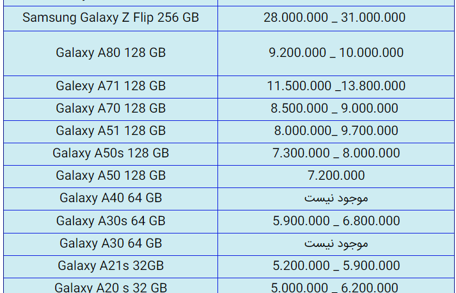The image size is (456, 293).
Task: Select the Galaxy A50 128 GB cell
Action: [x=111, y=176]
